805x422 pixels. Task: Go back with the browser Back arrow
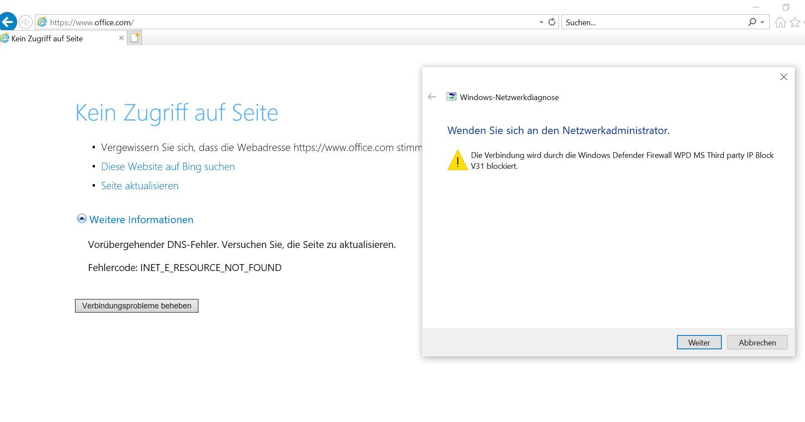pyautogui.click(x=8, y=22)
